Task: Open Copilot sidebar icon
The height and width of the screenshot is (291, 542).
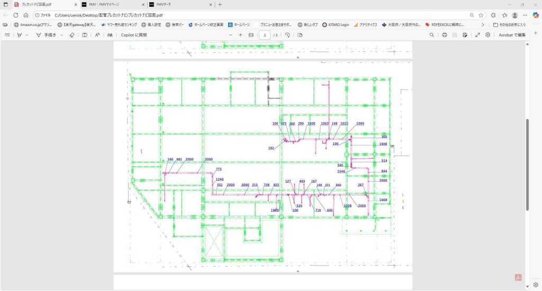Action: (x=536, y=15)
